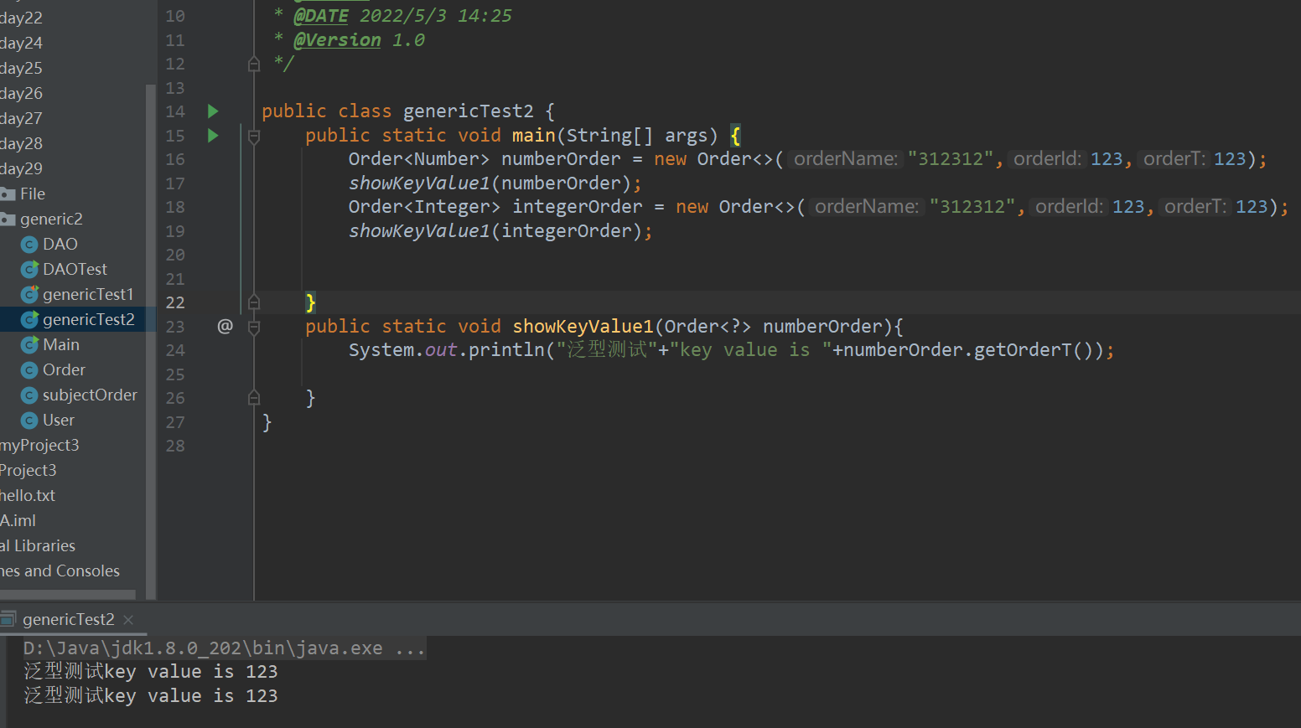Screen dimensions: 1301x728
Task: Select the Order class file
Action: coord(64,369)
